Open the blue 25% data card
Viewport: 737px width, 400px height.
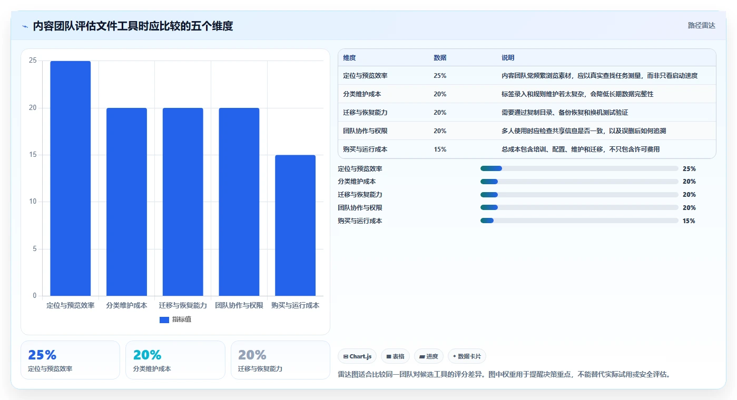70,360
